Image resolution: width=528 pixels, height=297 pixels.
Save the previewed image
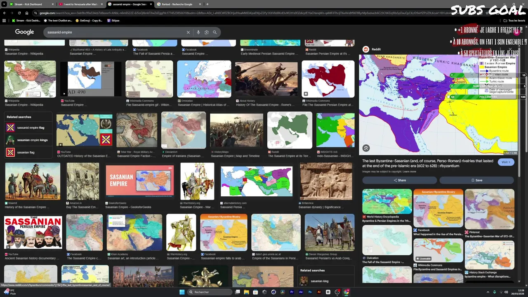(476, 180)
